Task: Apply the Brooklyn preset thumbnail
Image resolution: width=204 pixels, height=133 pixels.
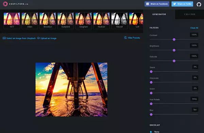Action: 48,20
